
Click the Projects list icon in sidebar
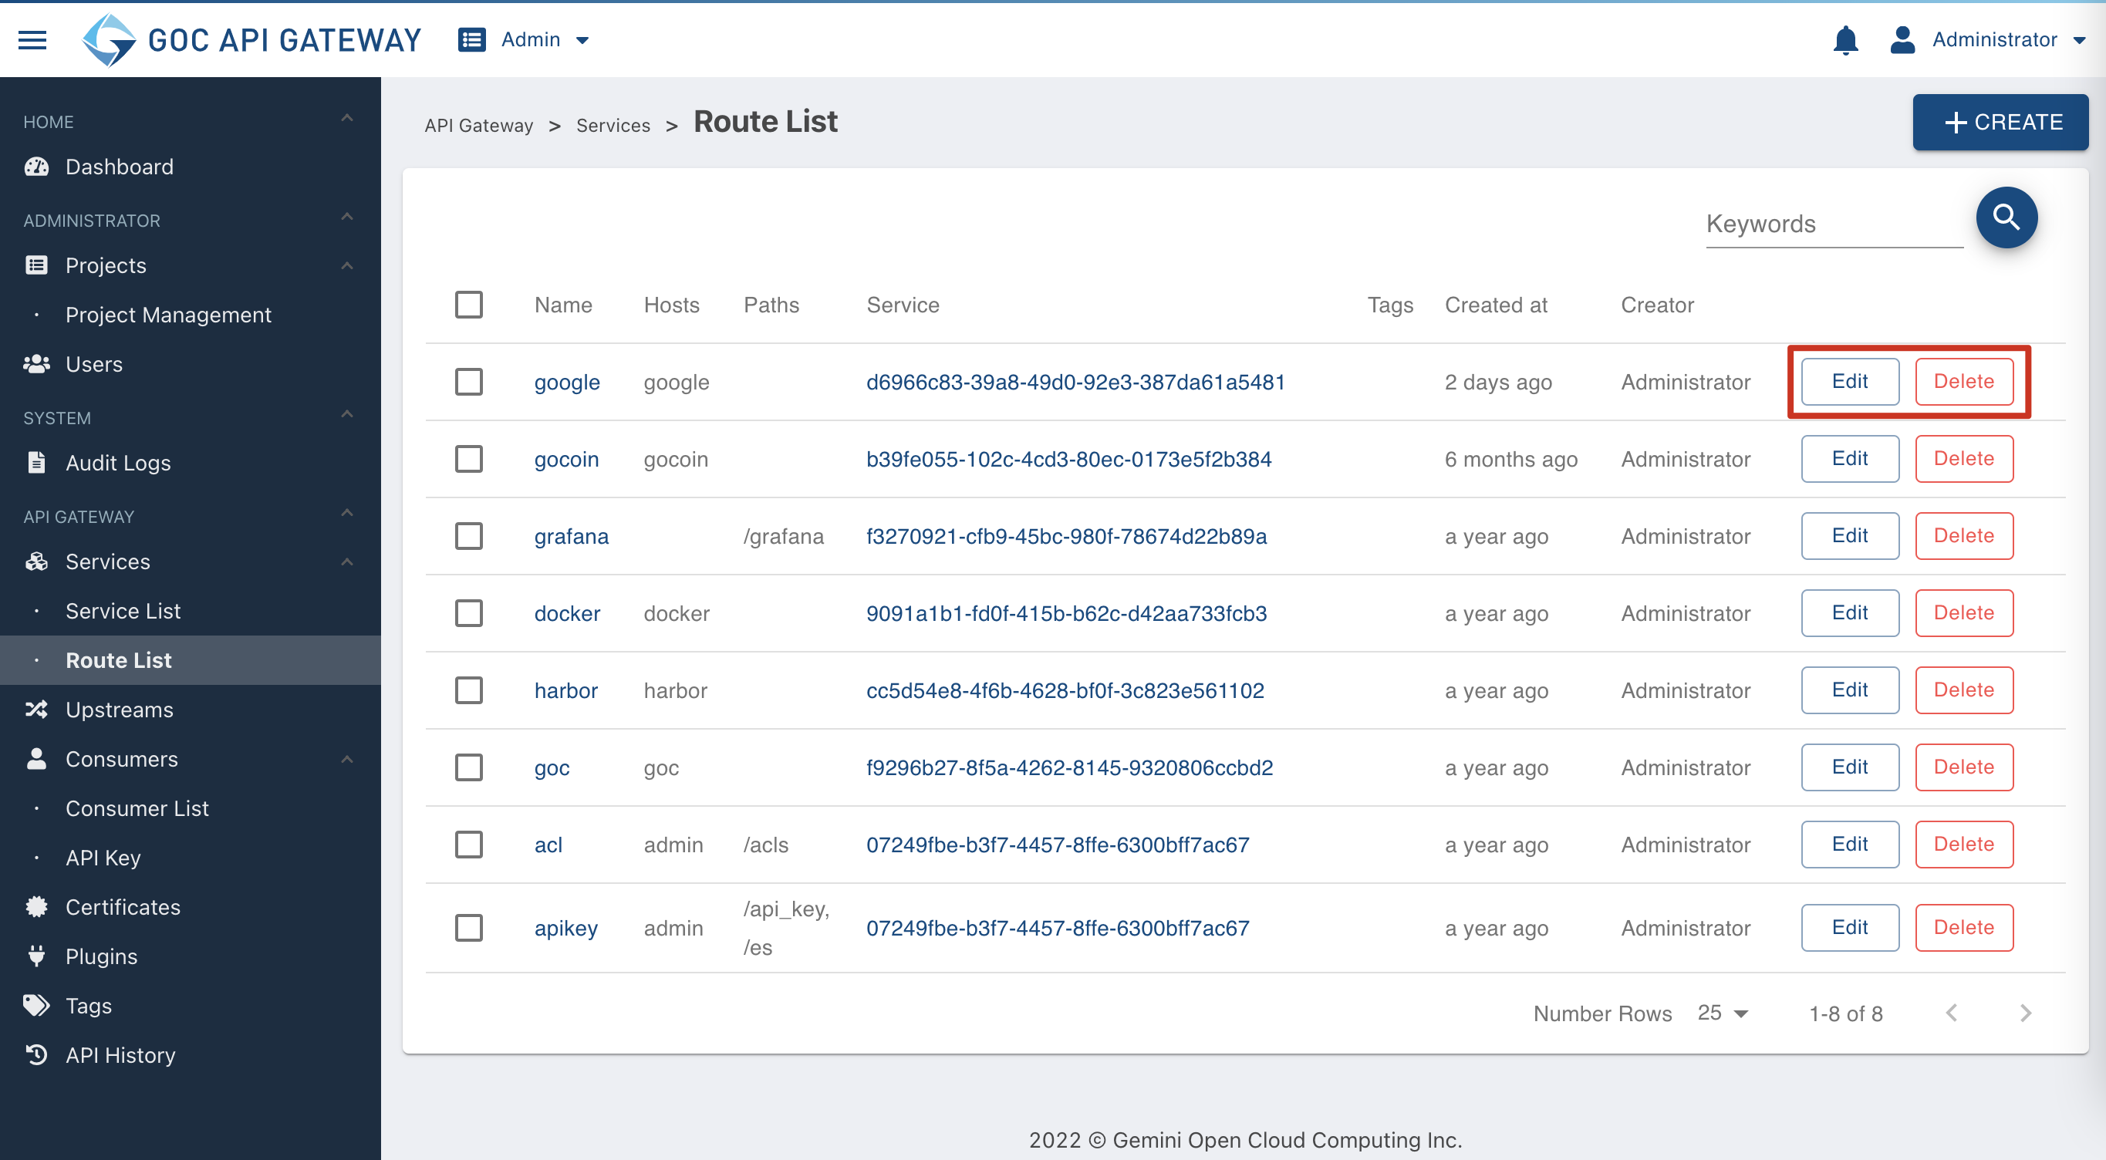[37, 265]
